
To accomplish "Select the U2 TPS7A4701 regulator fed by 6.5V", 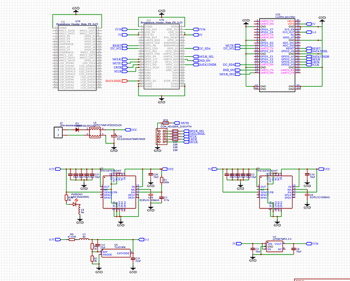I will pos(119,192).
